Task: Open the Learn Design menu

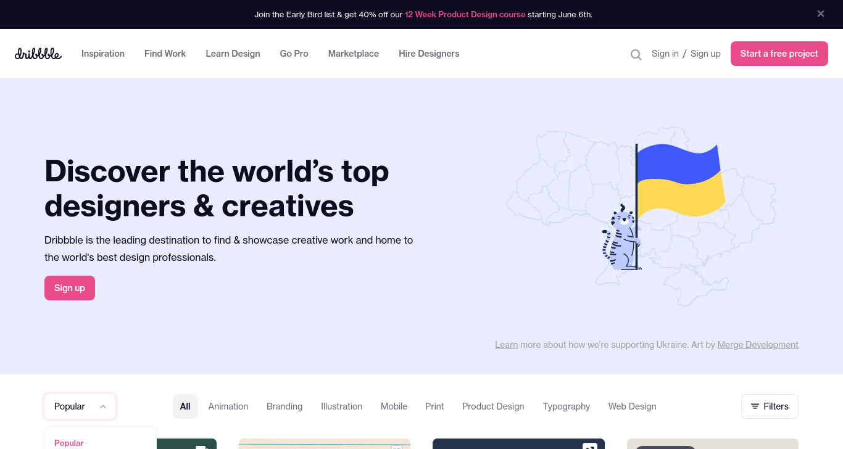Action: 233,54
